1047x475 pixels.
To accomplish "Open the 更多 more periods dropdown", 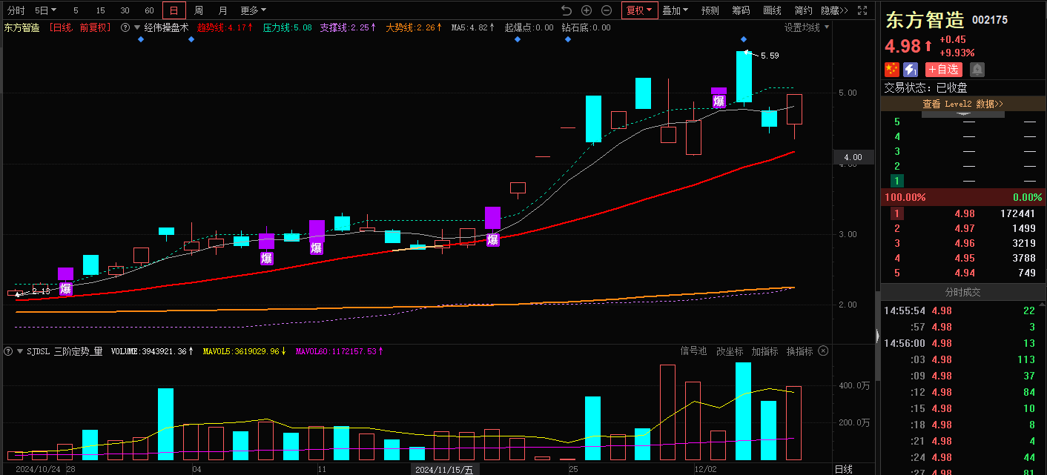I will point(253,10).
